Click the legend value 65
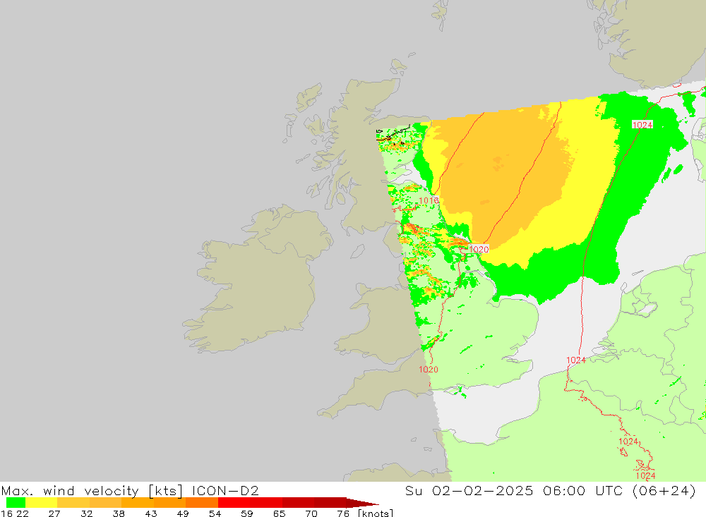 279,513
